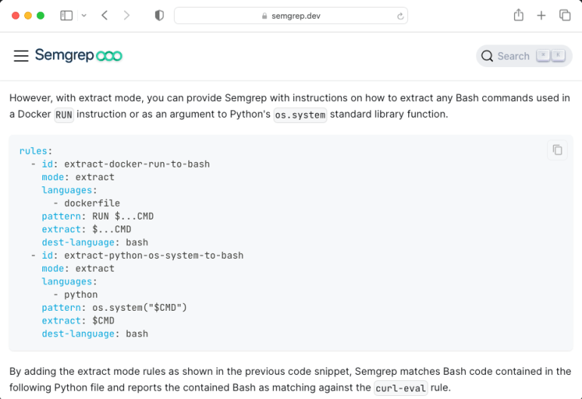
Task: Click the extract-docker-run-to-bash rule id line
Action: click(136, 164)
